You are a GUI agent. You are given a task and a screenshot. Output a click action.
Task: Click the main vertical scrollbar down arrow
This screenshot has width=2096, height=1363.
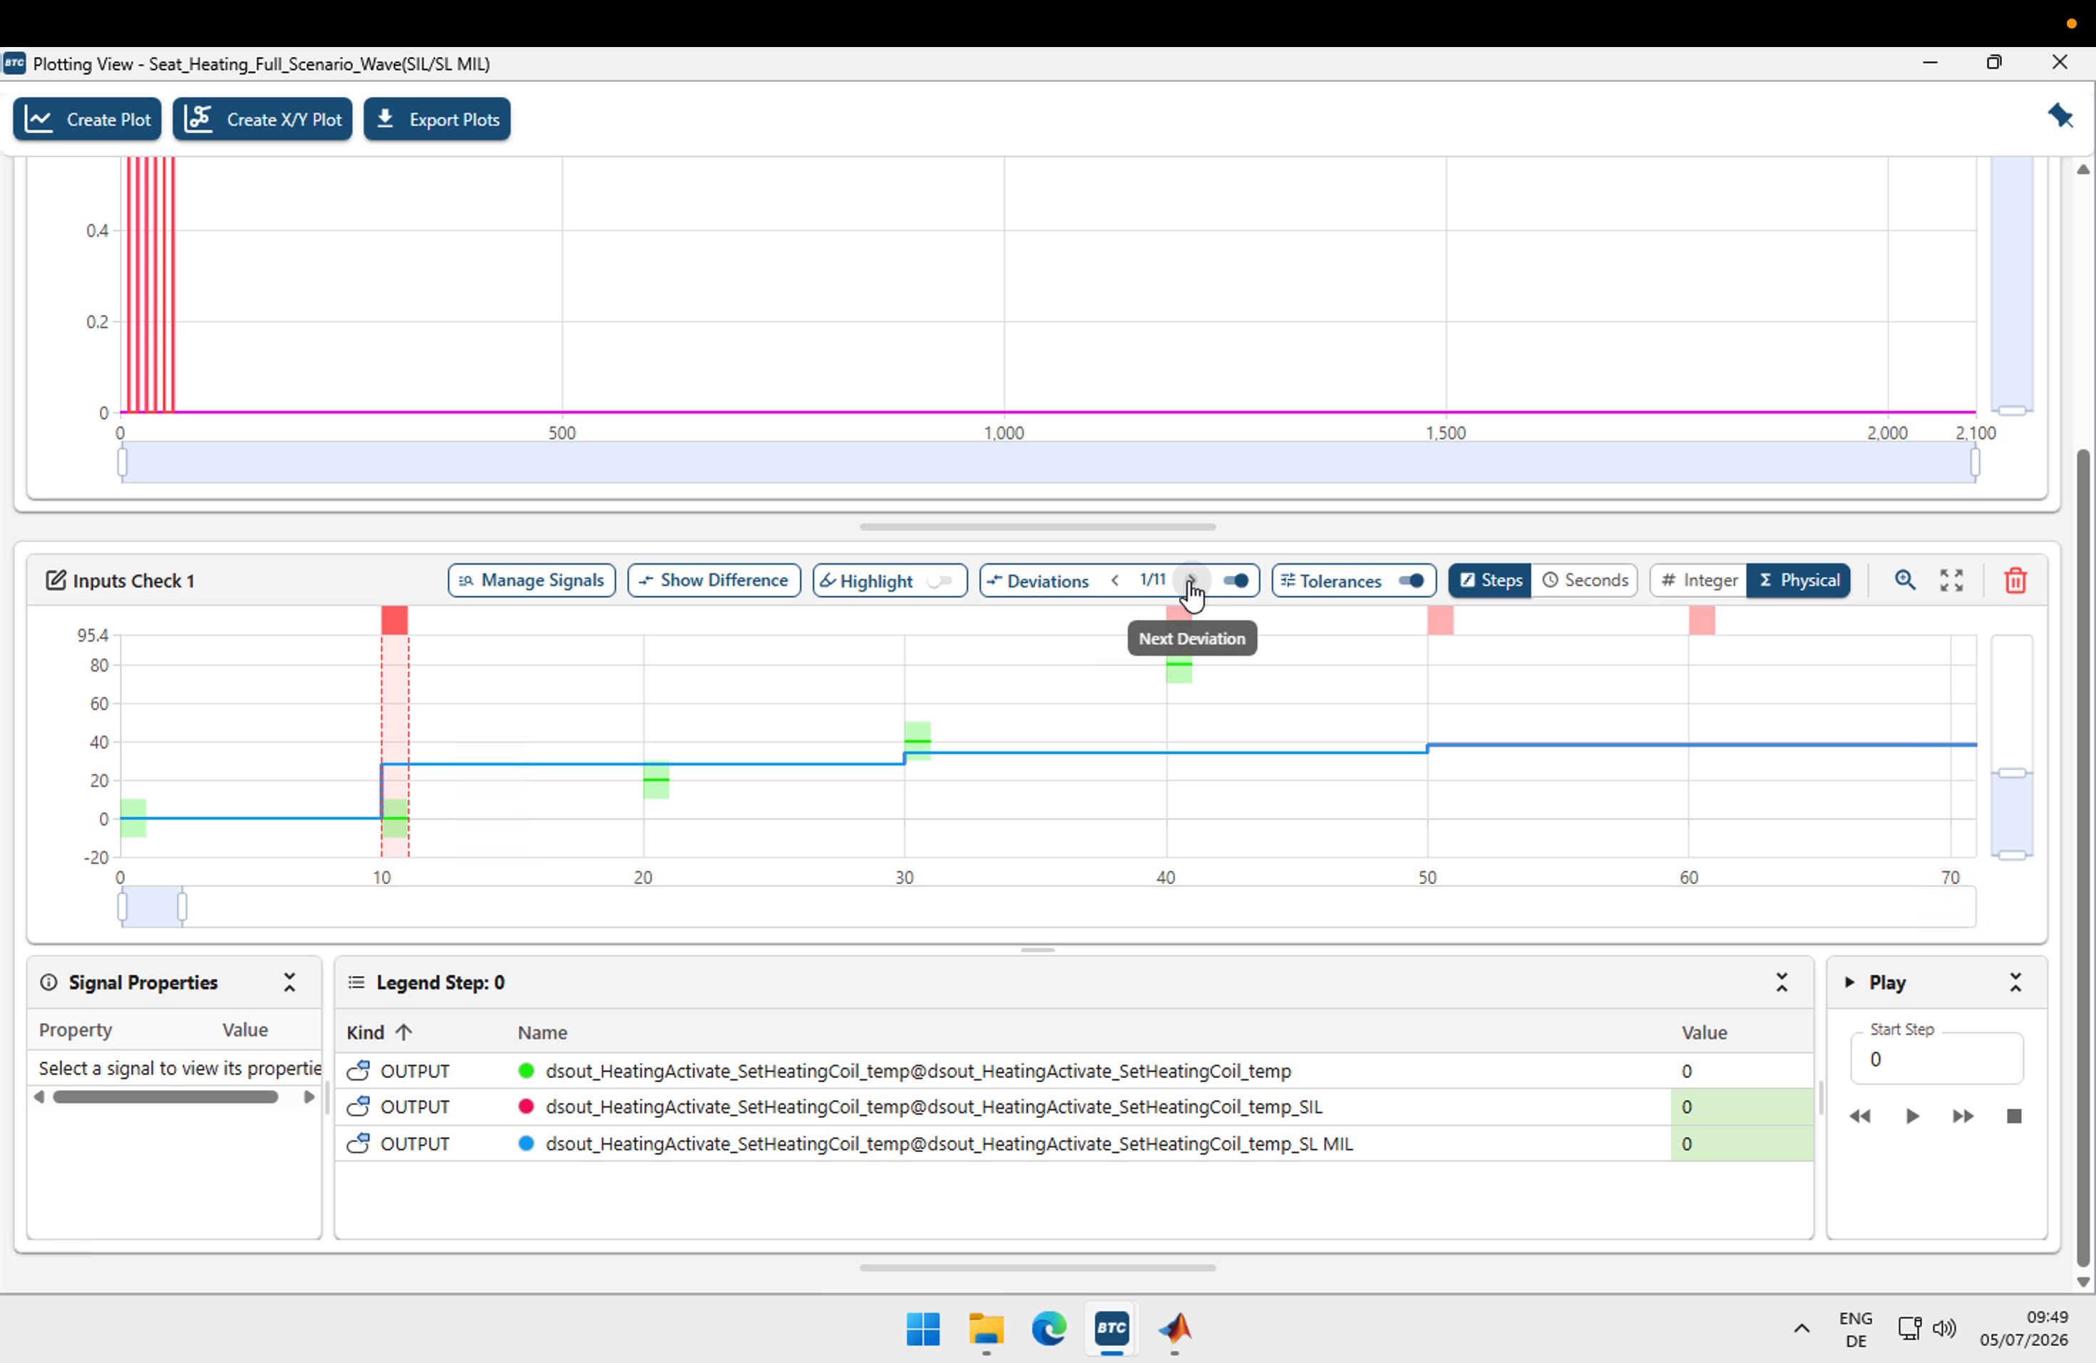click(2082, 1282)
